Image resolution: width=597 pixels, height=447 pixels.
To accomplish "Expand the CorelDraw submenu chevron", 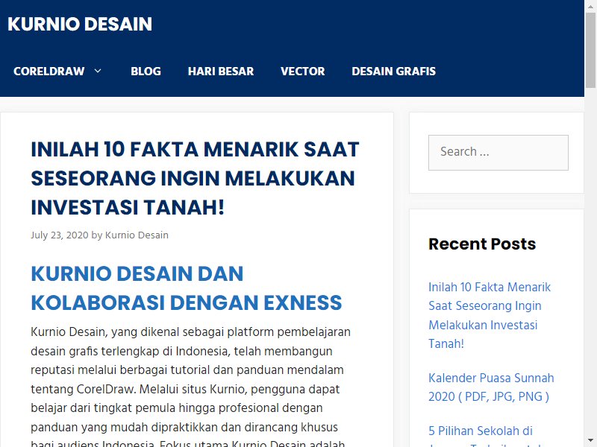I will point(98,71).
